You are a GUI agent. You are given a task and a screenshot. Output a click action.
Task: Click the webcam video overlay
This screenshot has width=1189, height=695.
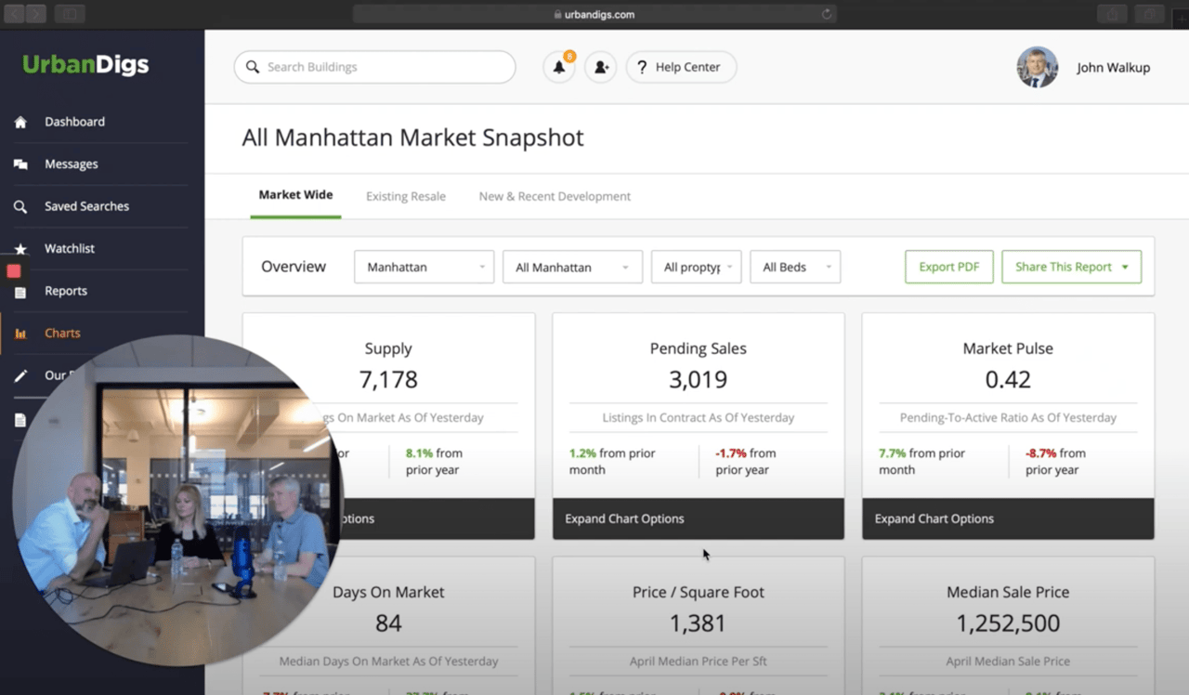click(178, 500)
